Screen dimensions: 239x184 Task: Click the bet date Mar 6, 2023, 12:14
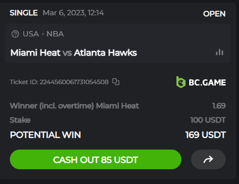click(73, 13)
